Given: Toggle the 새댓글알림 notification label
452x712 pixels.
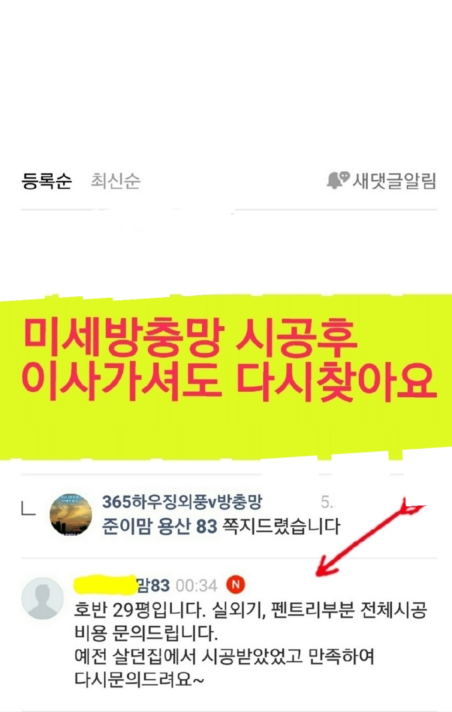Looking at the screenshot, I should pos(394,181).
